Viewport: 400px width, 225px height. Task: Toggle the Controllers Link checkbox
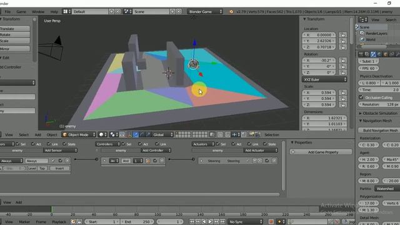[157, 144]
